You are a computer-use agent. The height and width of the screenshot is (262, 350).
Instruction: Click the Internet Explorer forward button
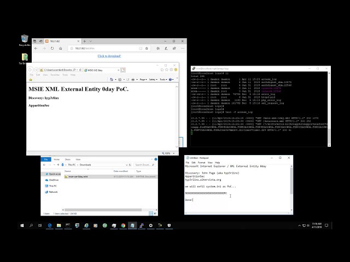[37, 70]
